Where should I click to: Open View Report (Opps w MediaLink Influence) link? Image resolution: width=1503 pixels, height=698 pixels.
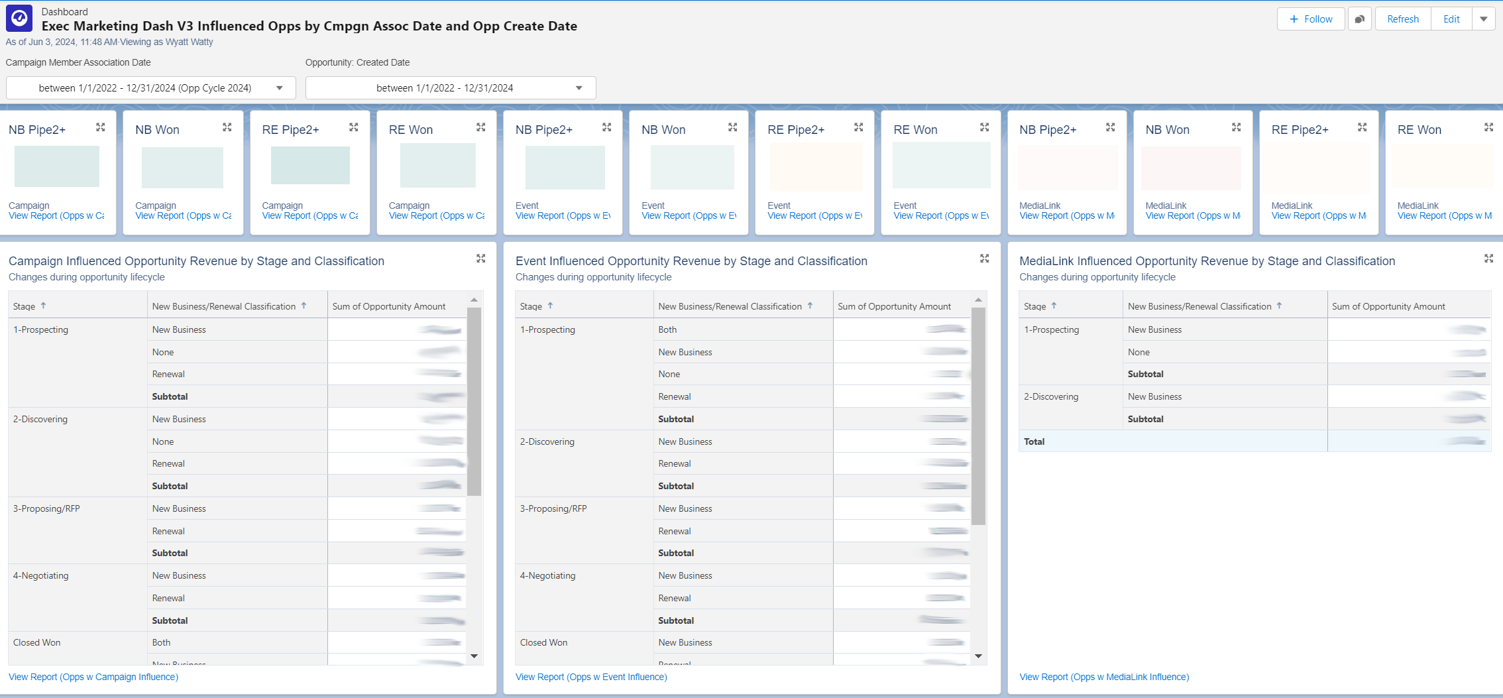click(x=1104, y=677)
